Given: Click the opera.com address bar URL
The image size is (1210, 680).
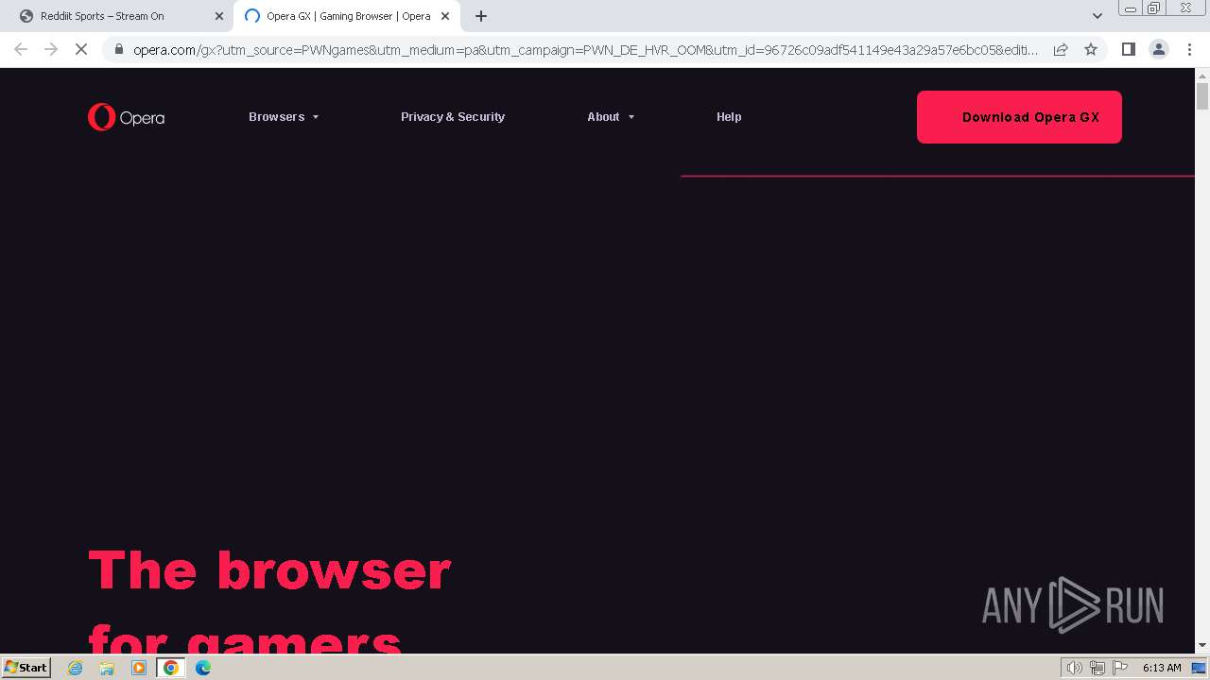Looking at the screenshot, I should pos(585,50).
